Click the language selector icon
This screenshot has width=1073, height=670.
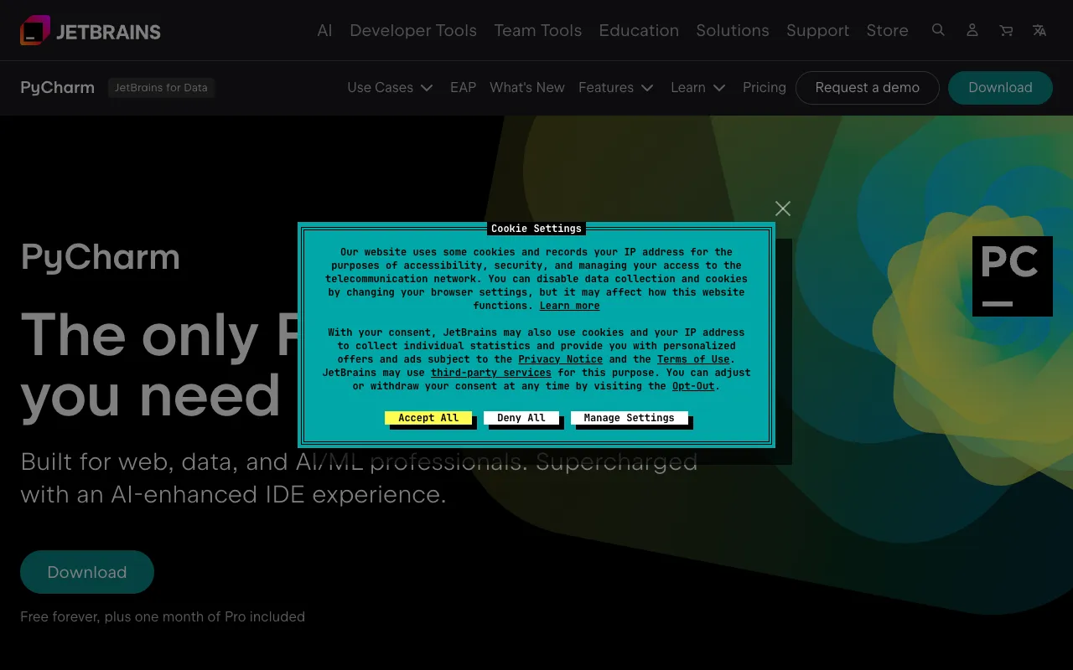(x=1039, y=30)
